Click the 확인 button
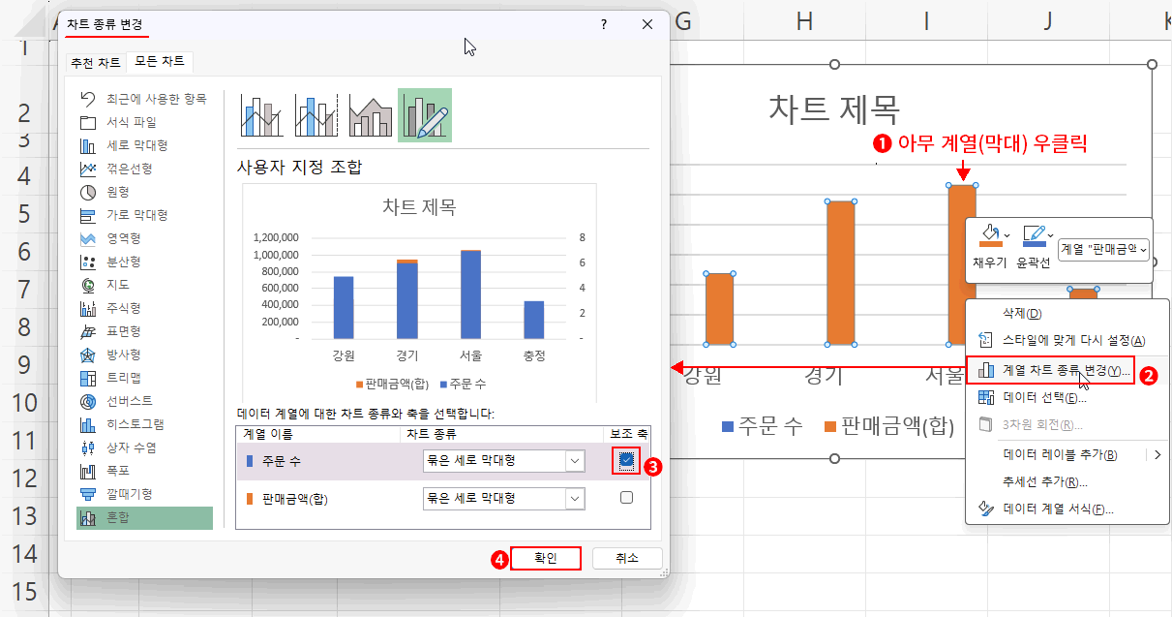The height and width of the screenshot is (617, 1172). click(x=546, y=558)
